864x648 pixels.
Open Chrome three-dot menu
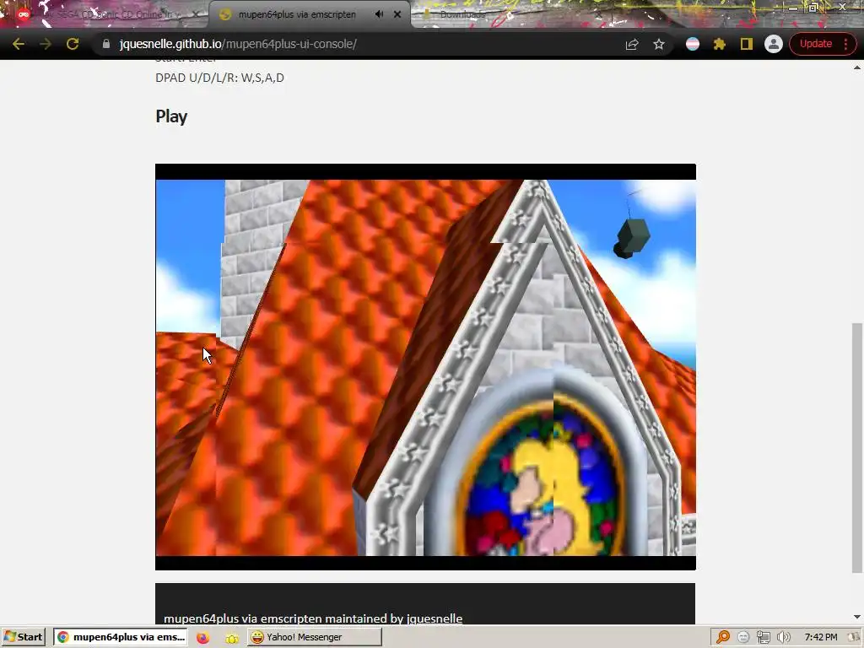coord(845,44)
